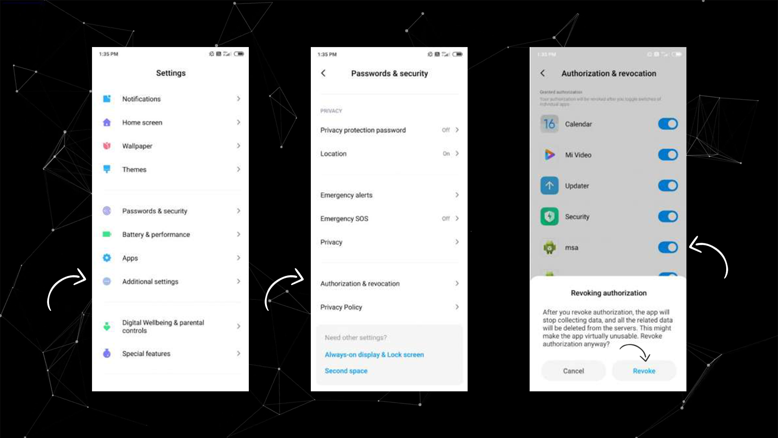The width and height of the screenshot is (778, 438).
Task: Select Additional settings menu item
Action: [171, 281]
